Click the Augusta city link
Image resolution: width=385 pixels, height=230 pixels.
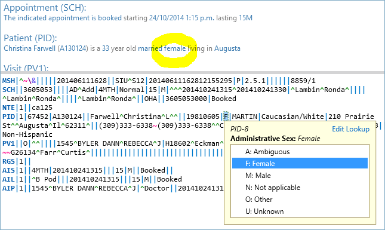(x=227, y=48)
